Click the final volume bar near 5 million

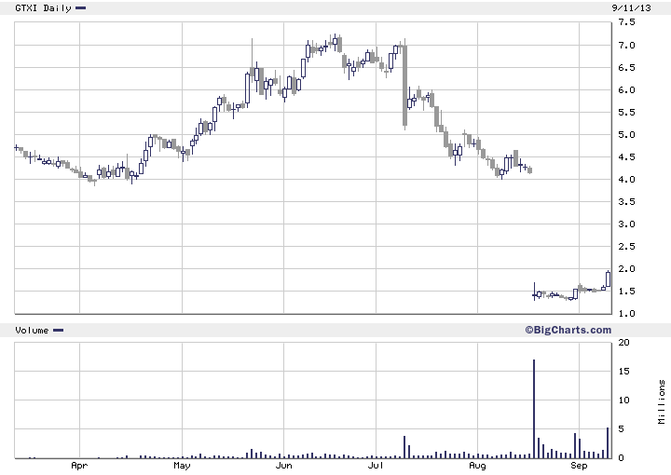pos(608,443)
